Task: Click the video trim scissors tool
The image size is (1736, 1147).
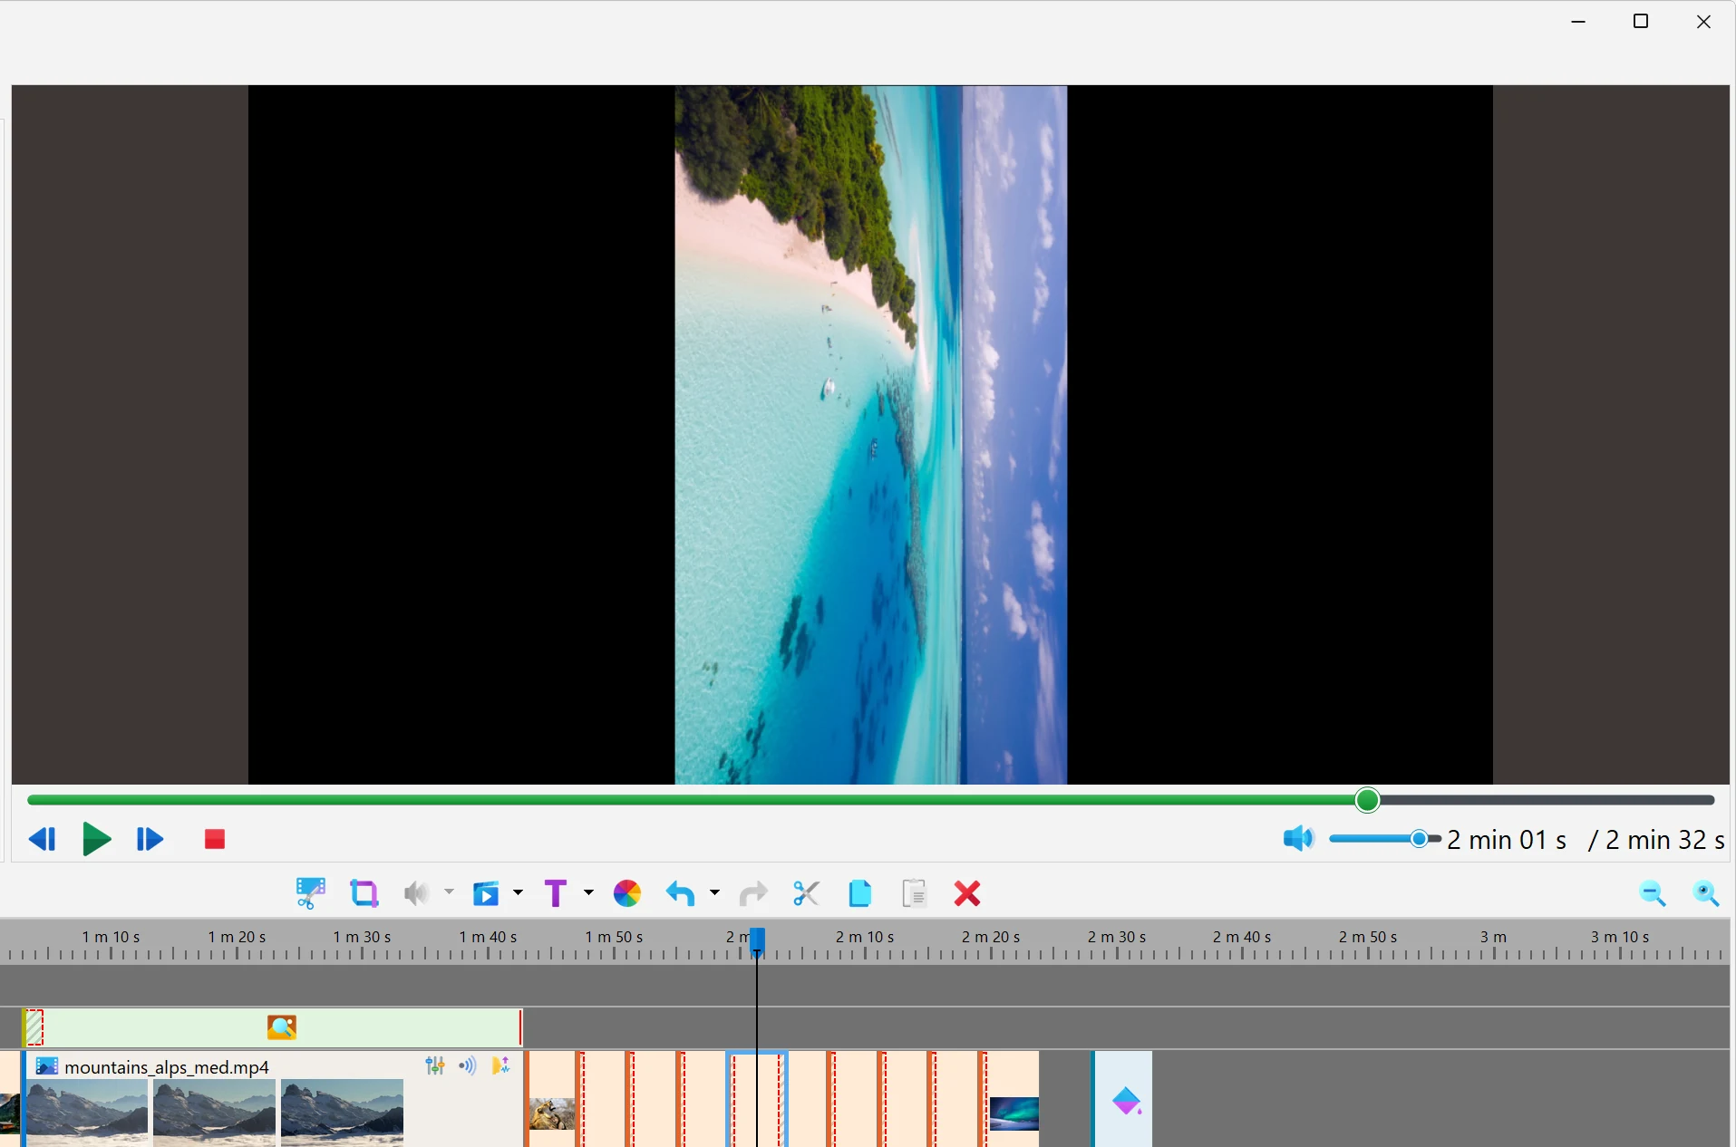Action: [x=310, y=893]
